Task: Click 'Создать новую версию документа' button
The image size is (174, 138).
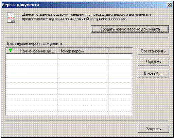Action: [130, 29]
